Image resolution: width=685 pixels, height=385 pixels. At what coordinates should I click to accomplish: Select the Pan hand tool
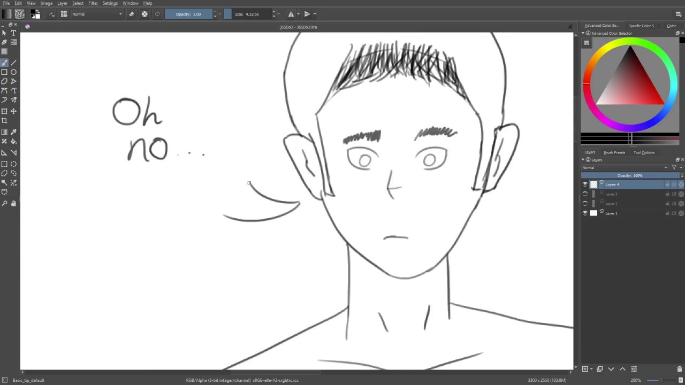(13, 203)
